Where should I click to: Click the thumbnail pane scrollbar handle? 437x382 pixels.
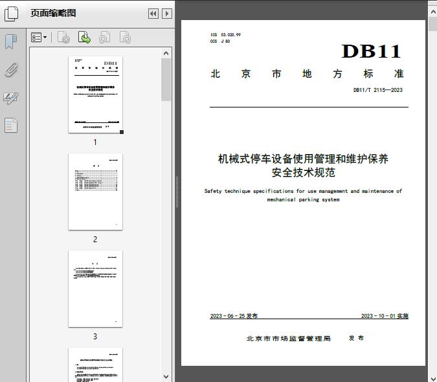pyautogui.click(x=166, y=80)
